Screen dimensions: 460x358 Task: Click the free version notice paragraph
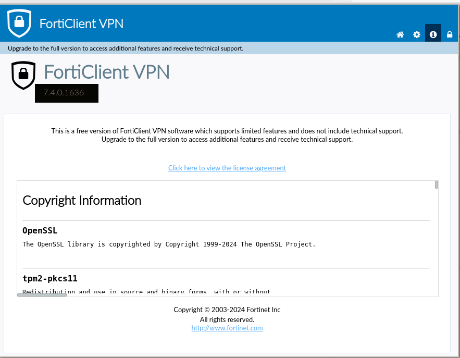coord(227,135)
